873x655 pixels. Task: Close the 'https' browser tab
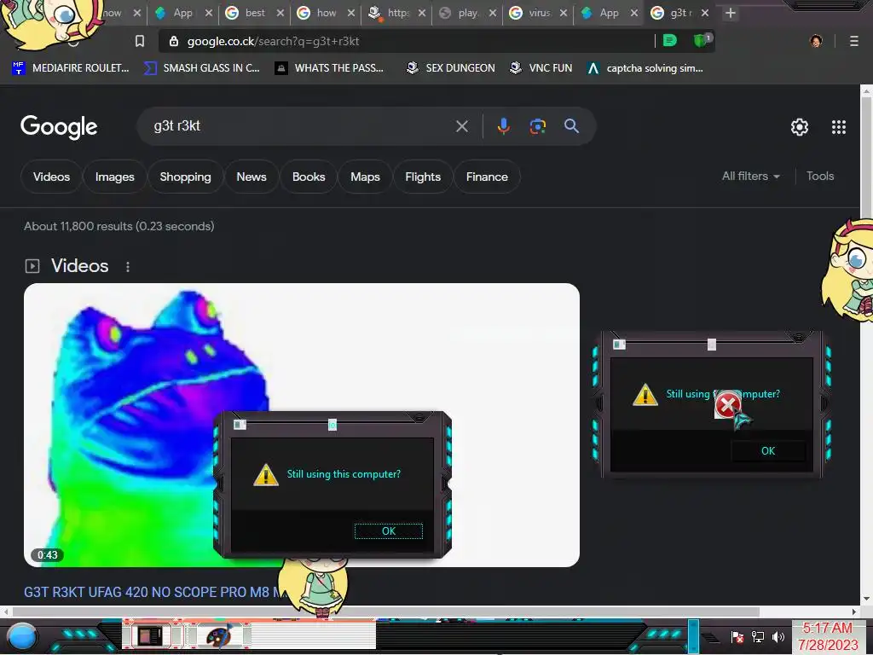point(422,13)
